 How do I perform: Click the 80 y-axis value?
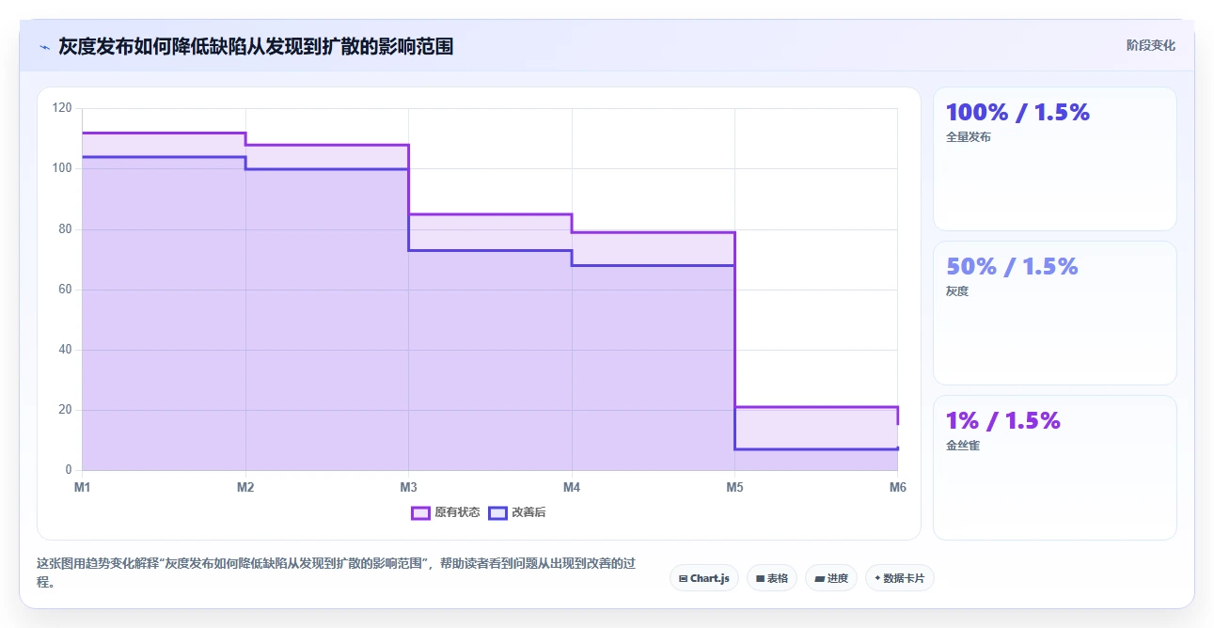(65, 228)
